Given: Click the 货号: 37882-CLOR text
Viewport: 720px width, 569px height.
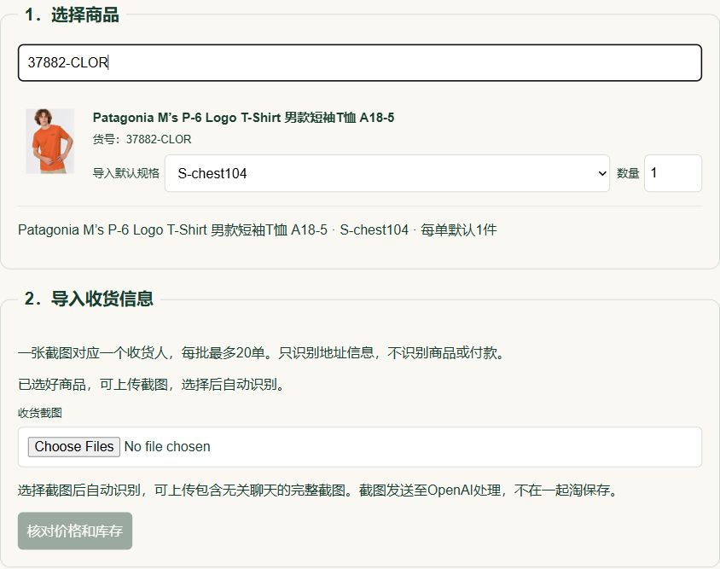Looking at the screenshot, I should (x=142, y=139).
